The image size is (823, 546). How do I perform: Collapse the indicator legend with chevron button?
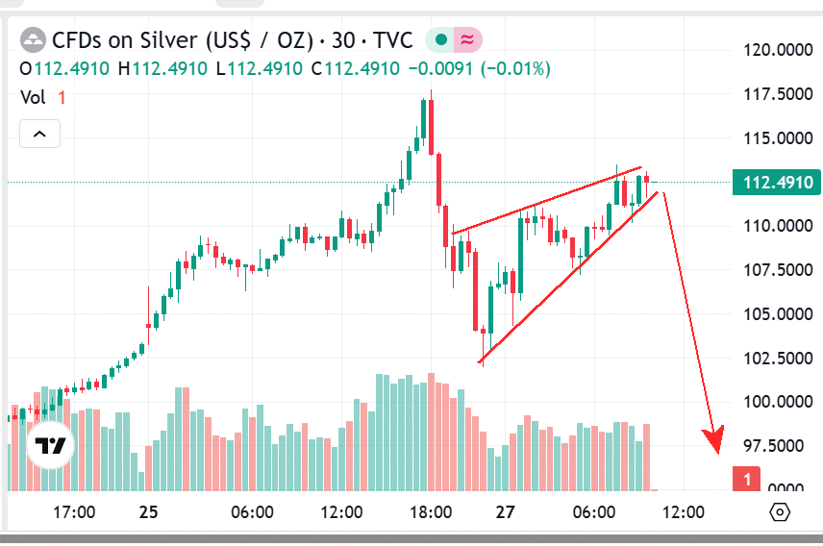[39, 135]
